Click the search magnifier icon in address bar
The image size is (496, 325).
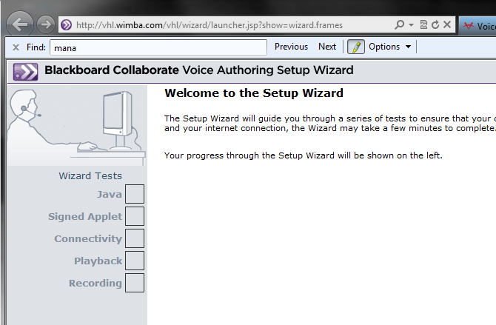400,25
